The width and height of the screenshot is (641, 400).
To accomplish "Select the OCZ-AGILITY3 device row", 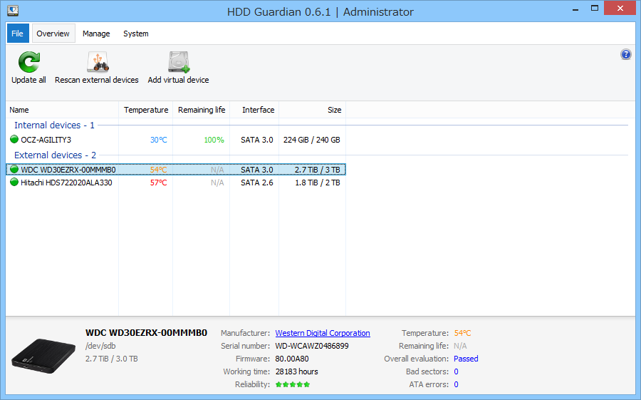I will click(176, 140).
